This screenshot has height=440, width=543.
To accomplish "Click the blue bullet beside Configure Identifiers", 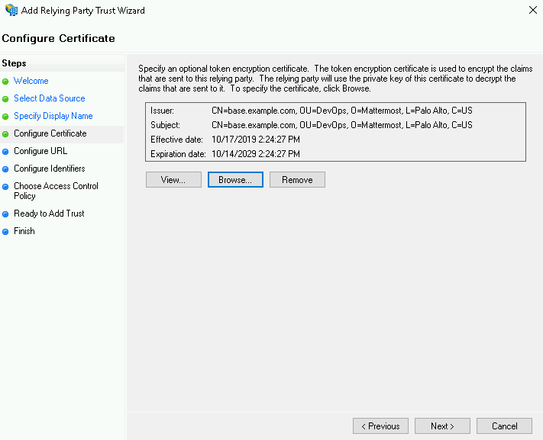I will point(6,169).
